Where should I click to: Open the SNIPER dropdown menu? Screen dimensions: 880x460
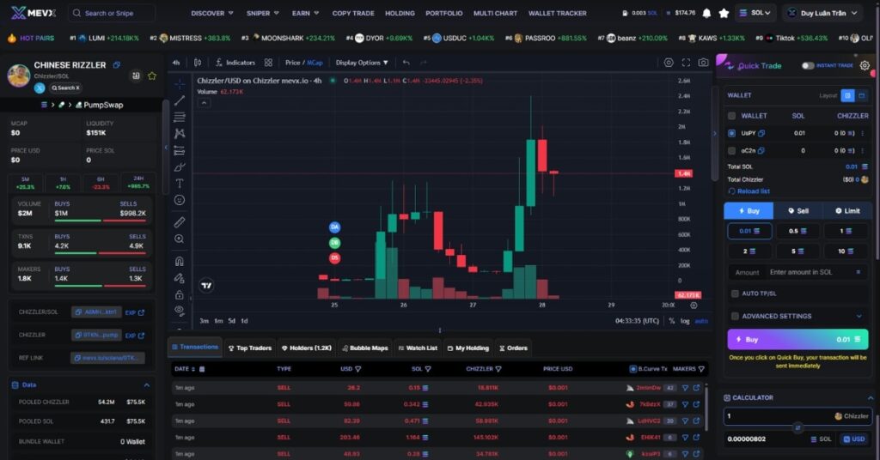tap(263, 13)
